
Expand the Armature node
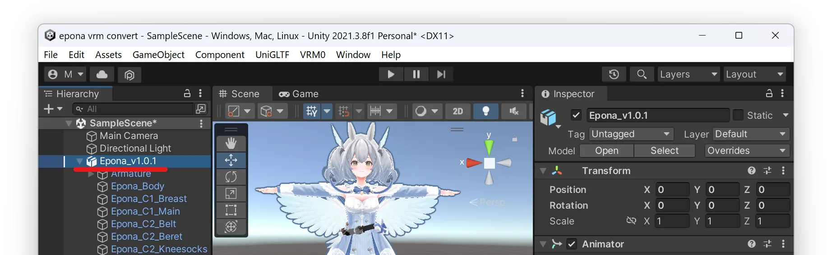[91, 174]
